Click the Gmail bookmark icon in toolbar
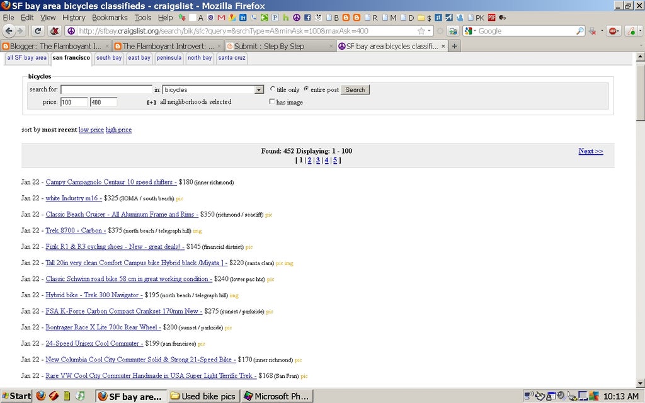Viewport: 645px width, 403px height. (x=221, y=18)
